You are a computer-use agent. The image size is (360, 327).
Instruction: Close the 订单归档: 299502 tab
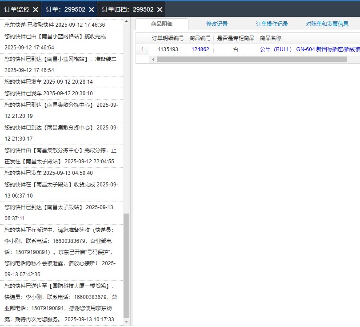click(x=160, y=9)
